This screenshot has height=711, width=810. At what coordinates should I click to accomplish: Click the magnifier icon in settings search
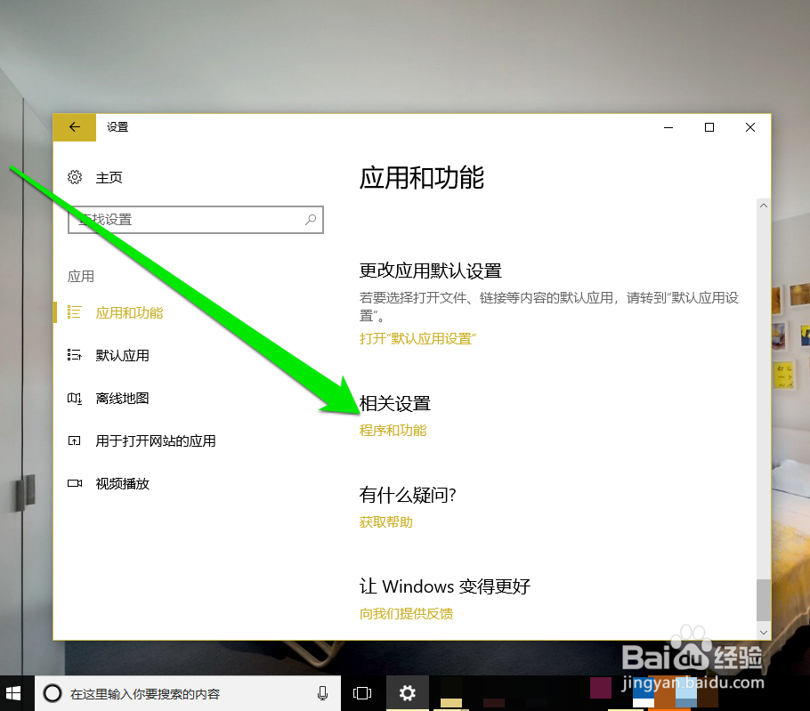[x=311, y=219]
